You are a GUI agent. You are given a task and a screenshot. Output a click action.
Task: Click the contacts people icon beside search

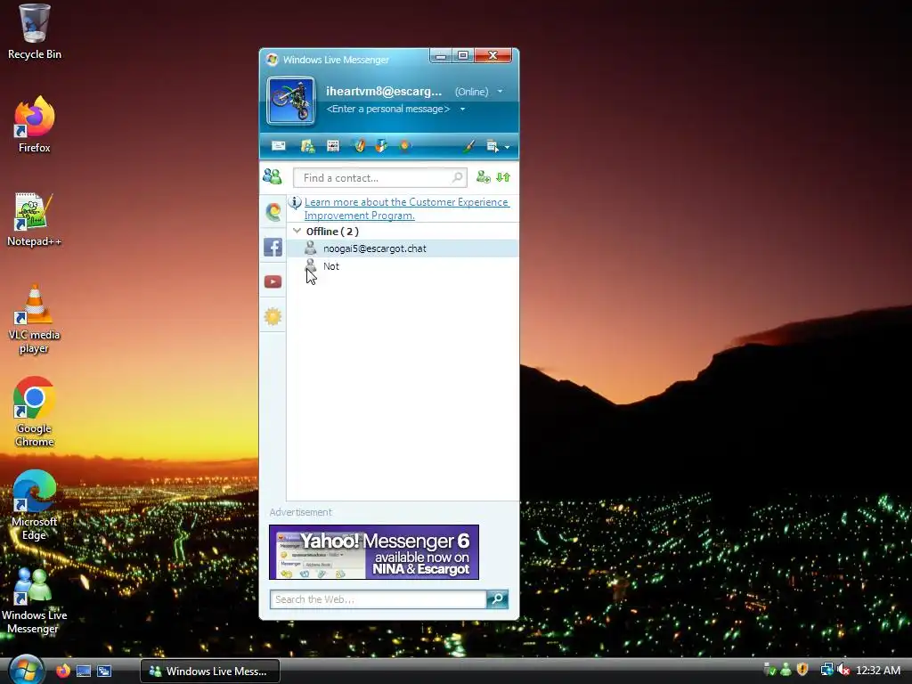point(273,176)
